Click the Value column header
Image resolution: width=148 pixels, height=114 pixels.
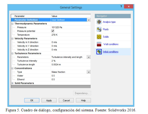point(54,16)
